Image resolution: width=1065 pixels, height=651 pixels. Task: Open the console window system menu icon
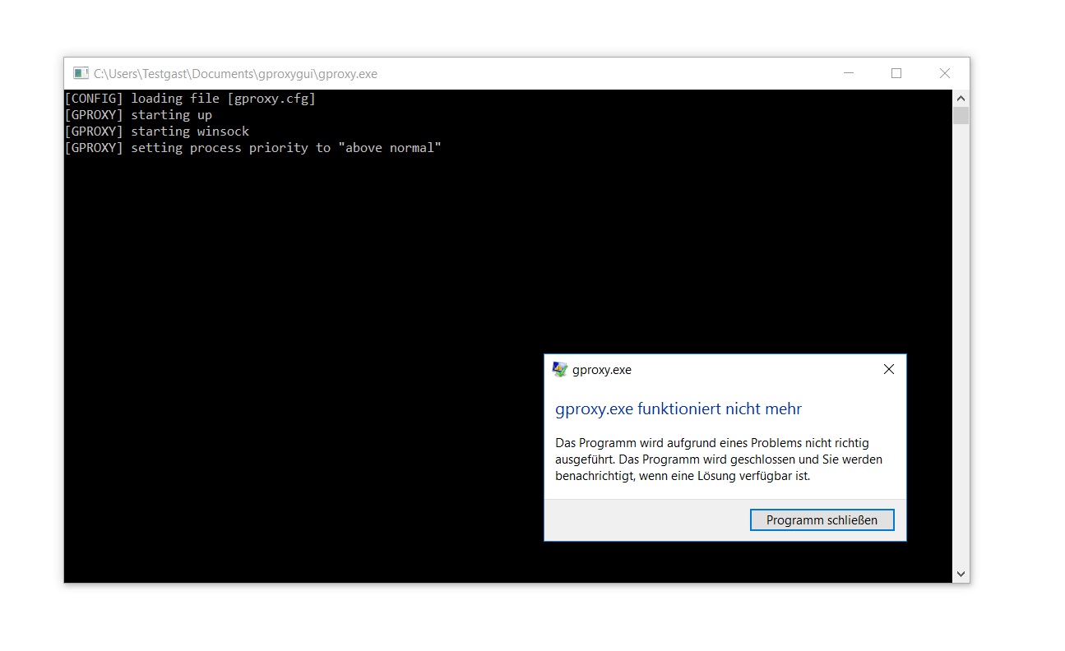click(81, 73)
